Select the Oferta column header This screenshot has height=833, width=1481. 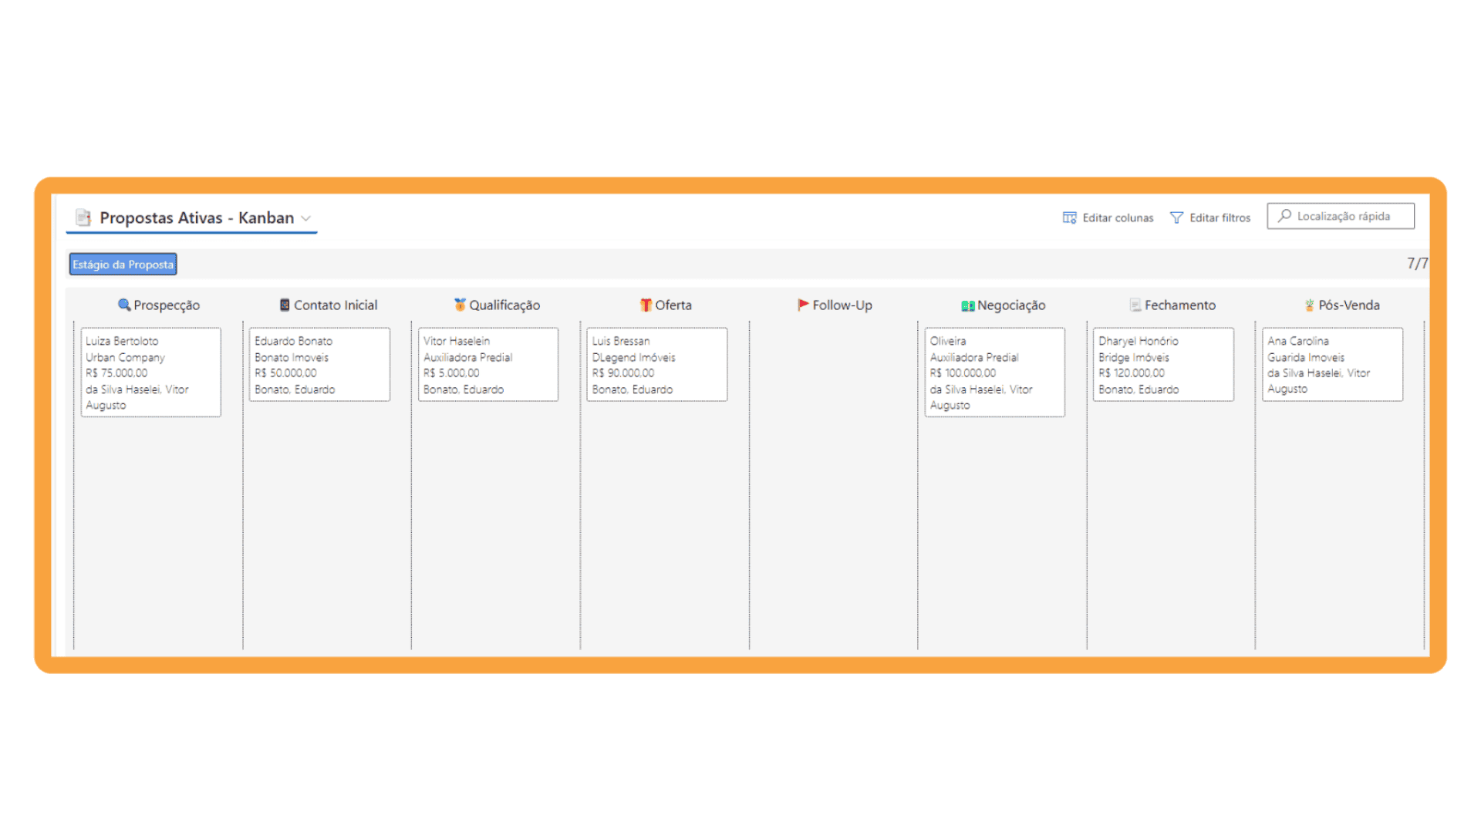pos(666,305)
